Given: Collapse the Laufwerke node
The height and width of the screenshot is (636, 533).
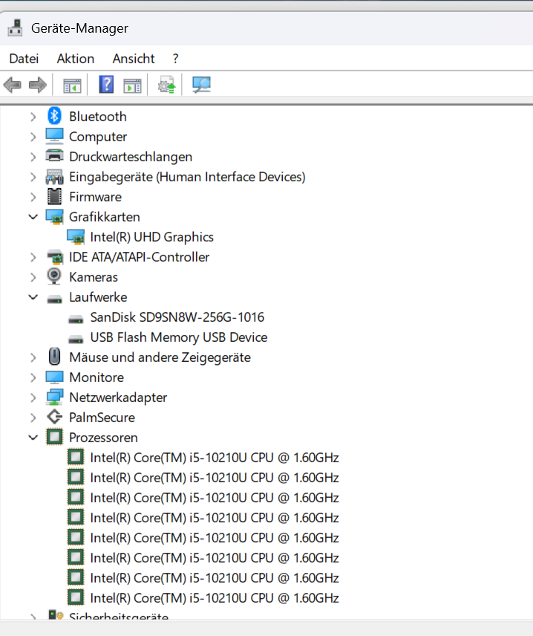Looking at the screenshot, I should [x=33, y=297].
